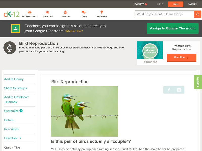Open the Library from the top navigation icon
202x151 pixels.
point(66,12)
